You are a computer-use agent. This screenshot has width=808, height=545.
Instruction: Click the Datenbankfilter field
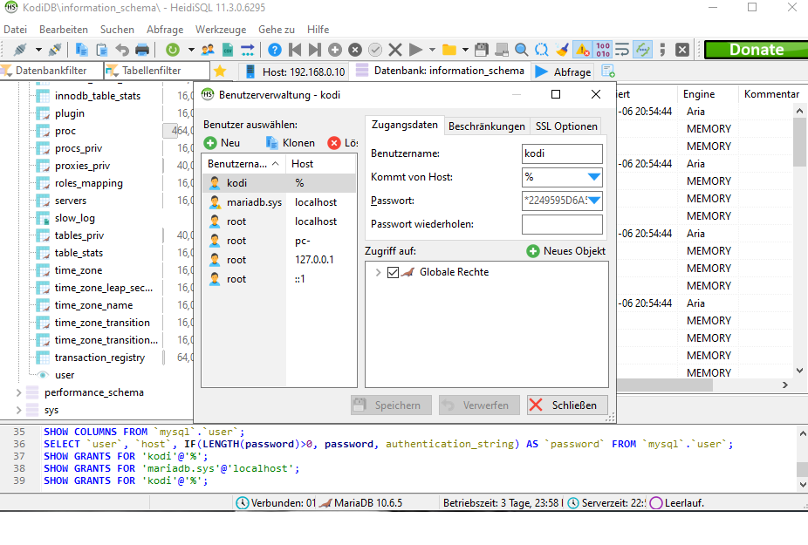tap(51, 71)
